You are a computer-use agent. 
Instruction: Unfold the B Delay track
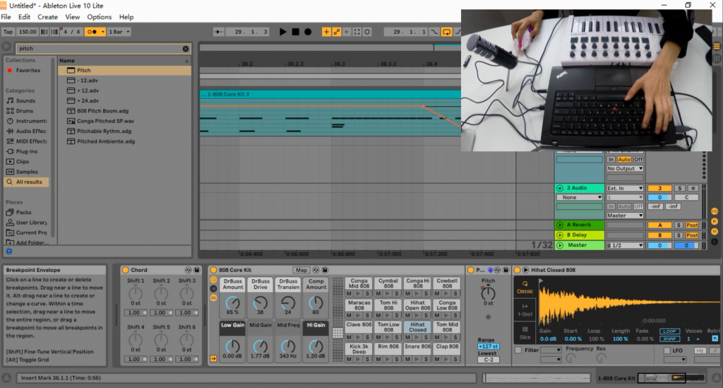point(560,235)
